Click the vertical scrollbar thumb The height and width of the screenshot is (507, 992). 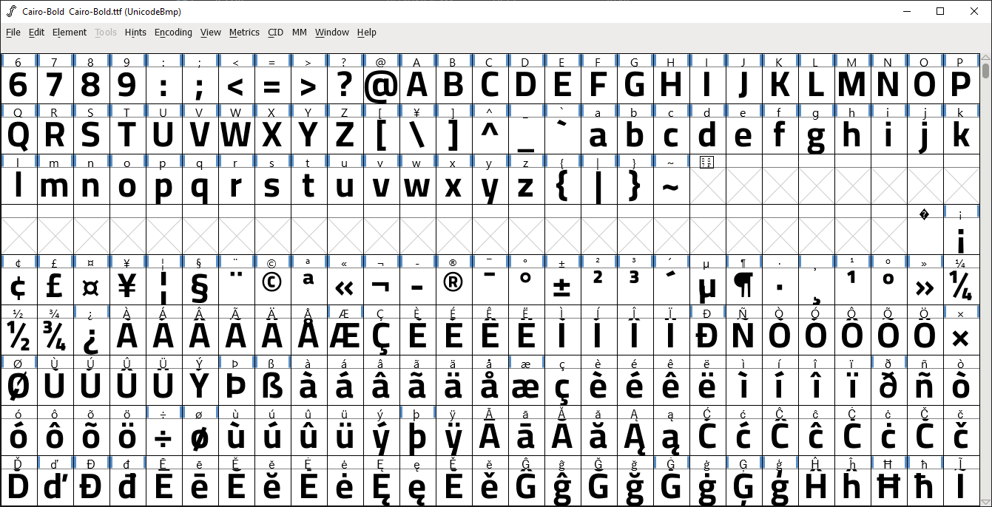tap(986, 72)
